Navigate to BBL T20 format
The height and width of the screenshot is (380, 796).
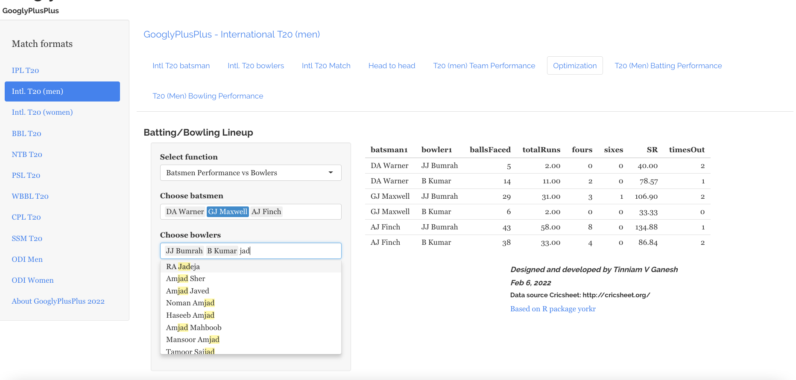(x=26, y=133)
